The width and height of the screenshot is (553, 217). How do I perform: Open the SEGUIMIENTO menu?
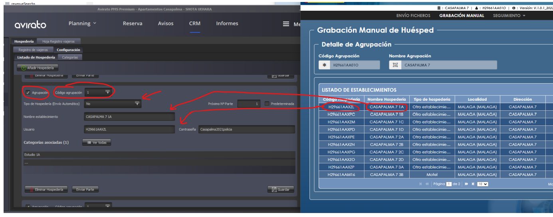509,16
